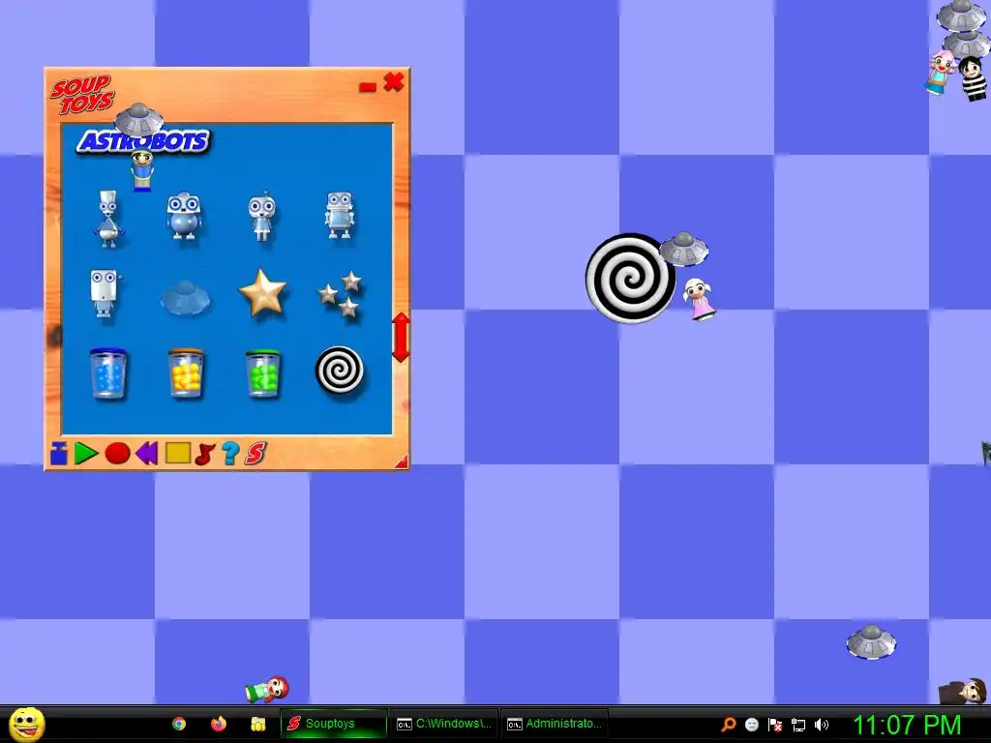Click the network tray icon
The image size is (991, 743).
(x=798, y=725)
